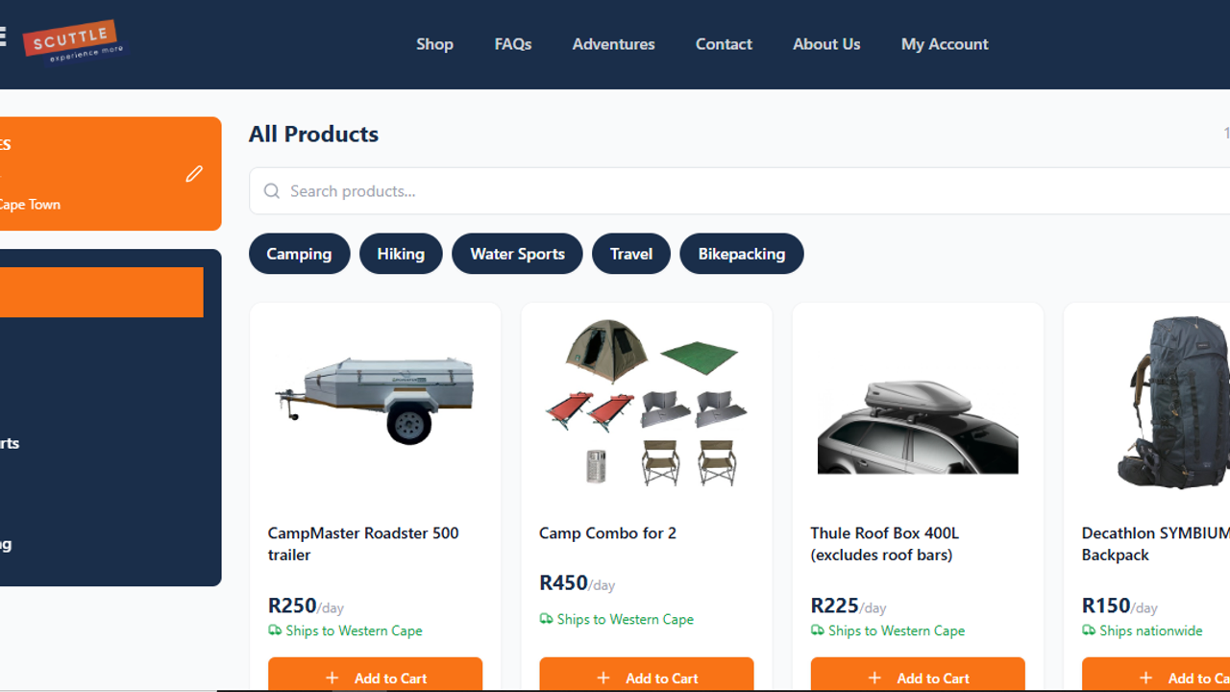This screenshot has height=692, width=1230.
Task: Add Camp Combo for 2 to cart
Action: click(x=647, y=675)
